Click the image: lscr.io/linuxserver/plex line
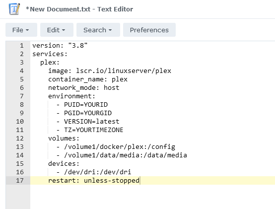The height and width of the screenshot is (209, 275). pyautogui.click(x=110, y=71)
